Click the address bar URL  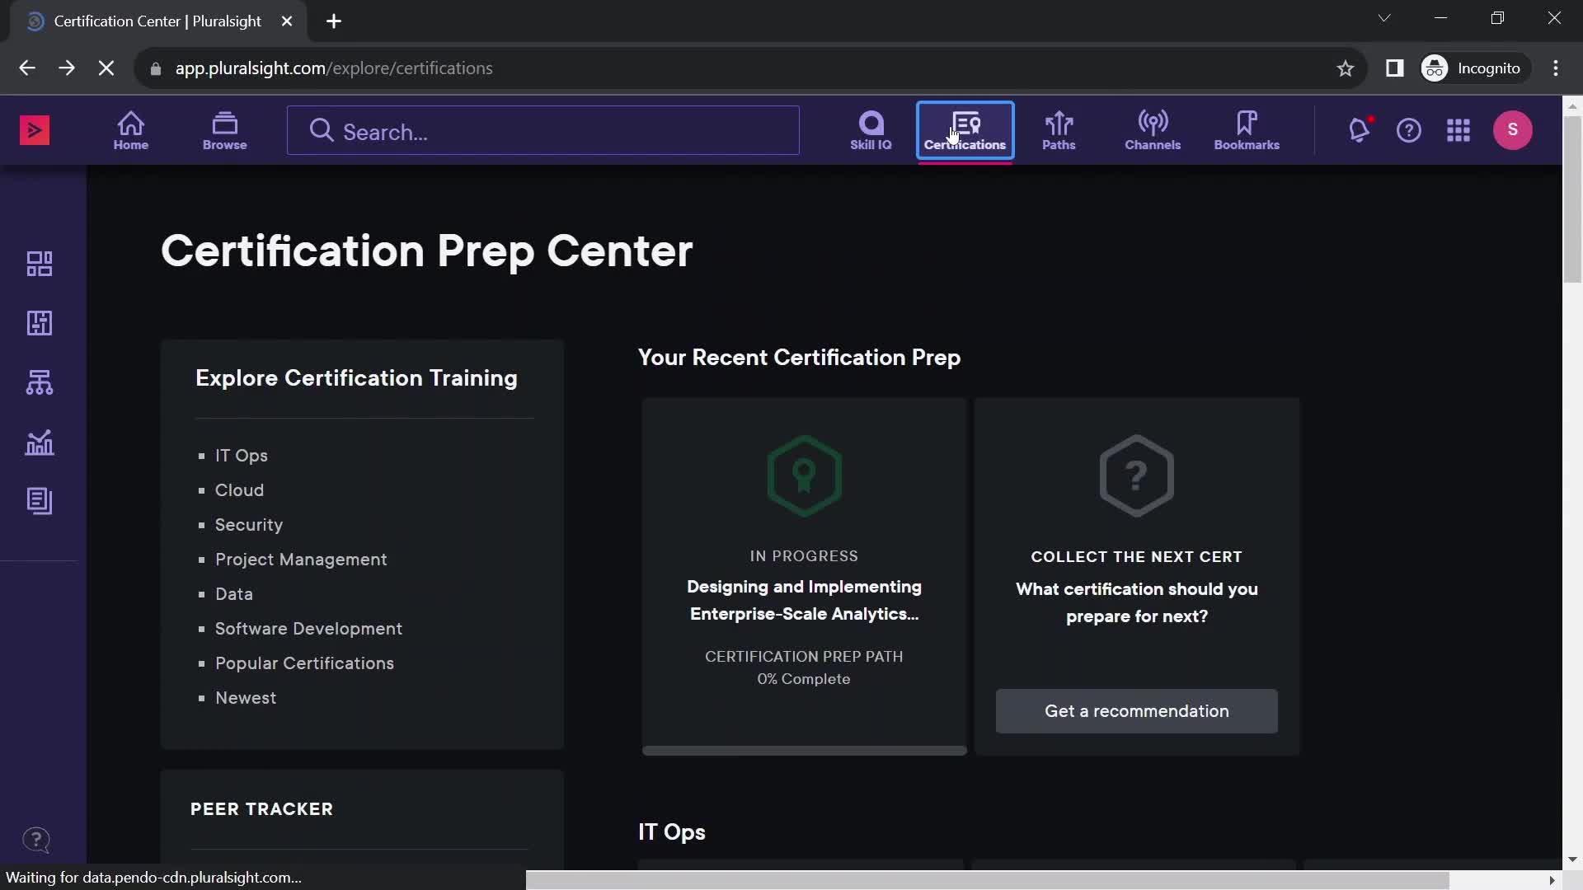point(334,68)
